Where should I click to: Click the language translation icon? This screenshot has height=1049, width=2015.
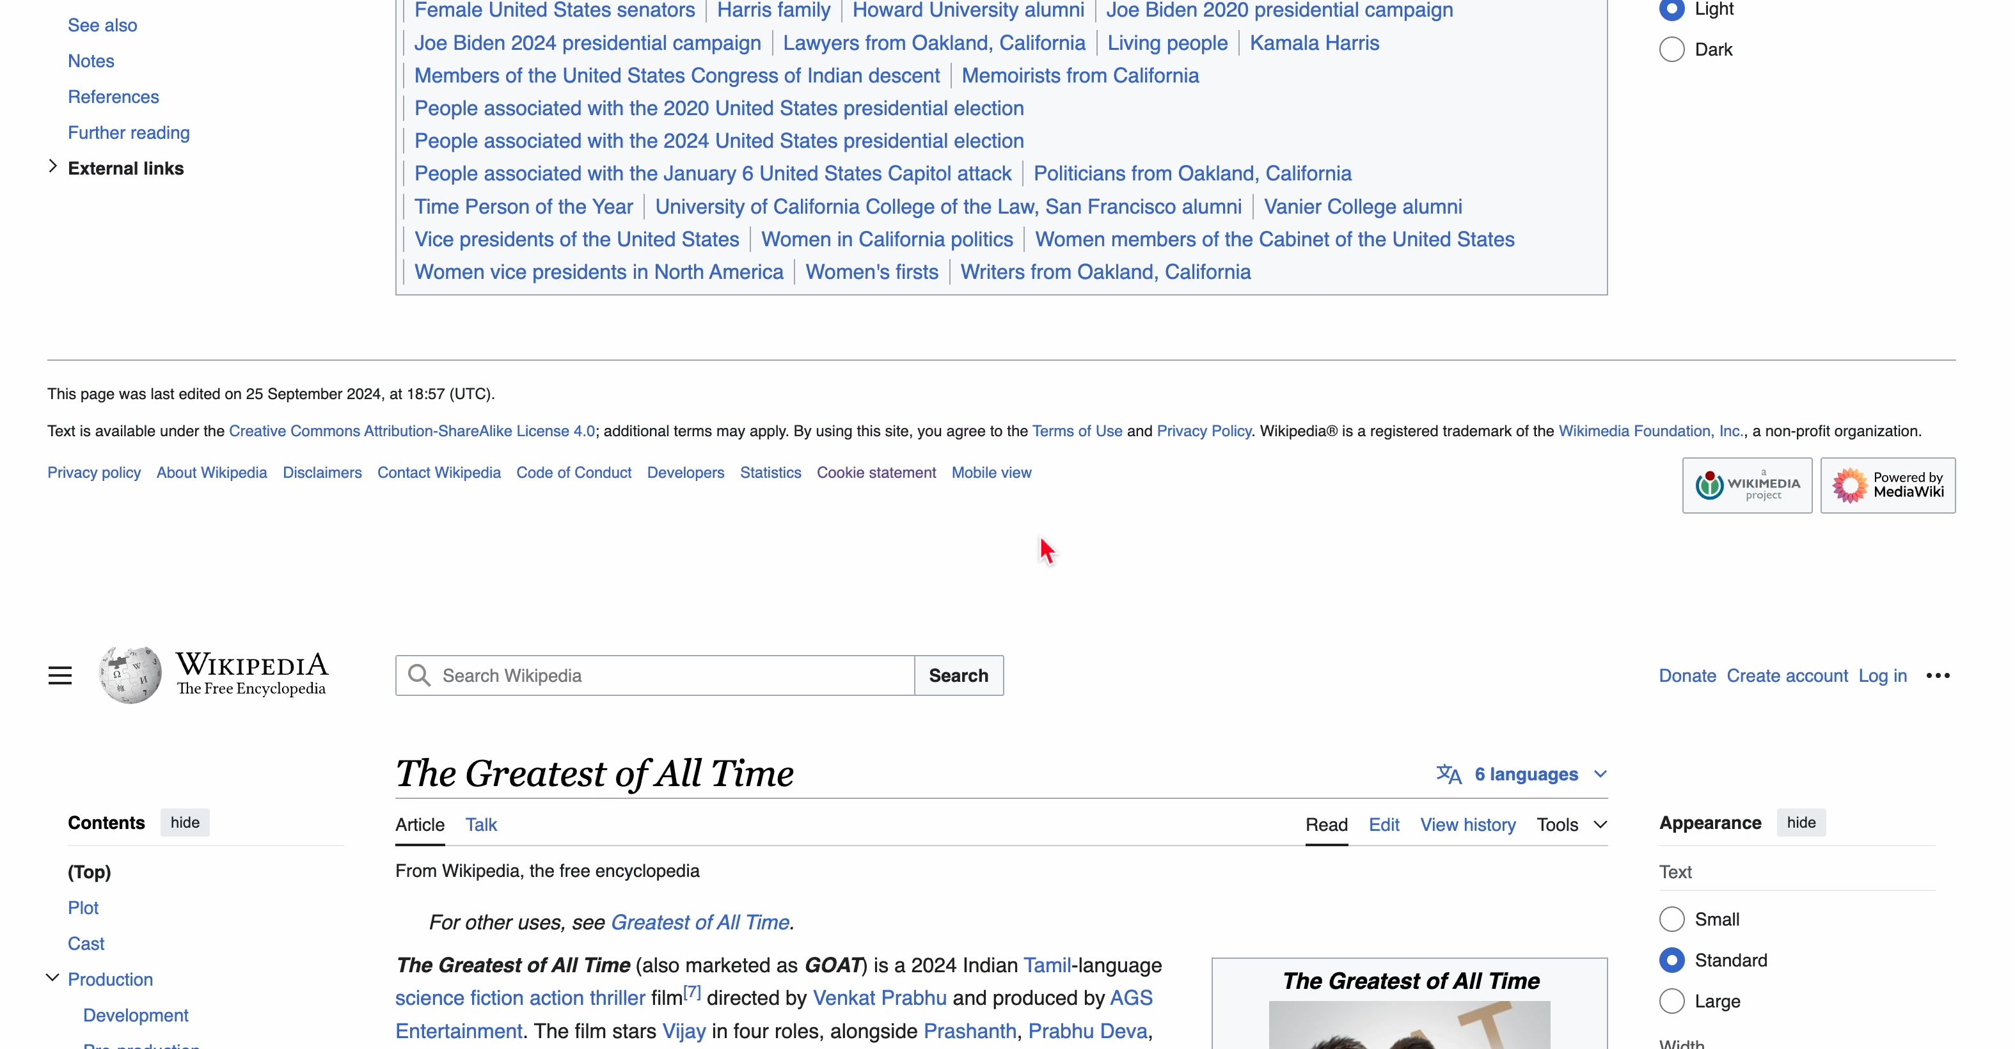point(1449,774)
